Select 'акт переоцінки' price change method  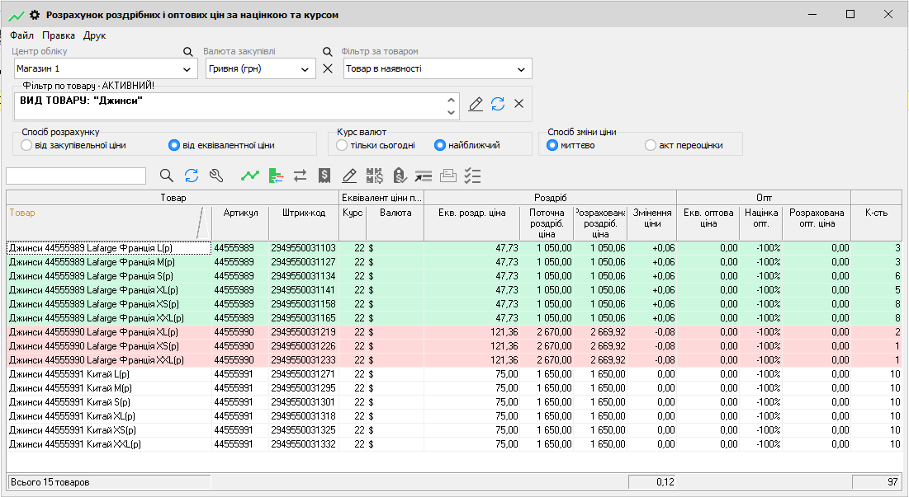[x=651, y=145]
